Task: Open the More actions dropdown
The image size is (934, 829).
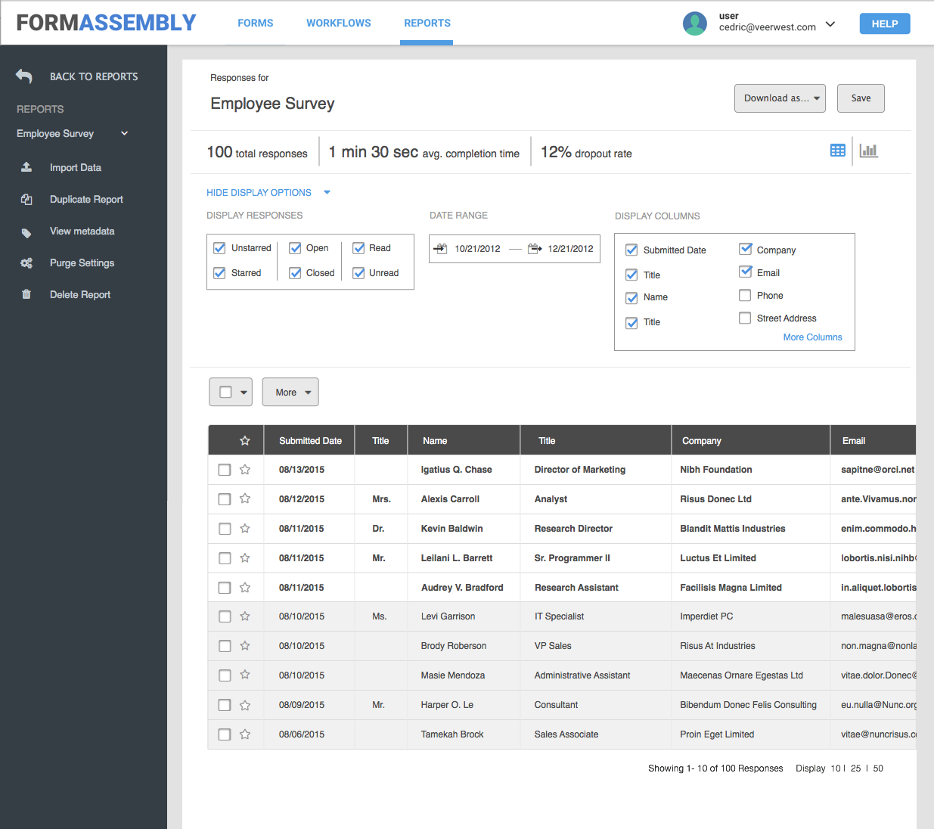Action: tap(290, 392)
